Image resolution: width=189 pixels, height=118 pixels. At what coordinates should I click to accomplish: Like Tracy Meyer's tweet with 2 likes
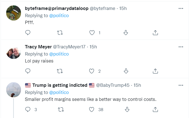point(92,71)
